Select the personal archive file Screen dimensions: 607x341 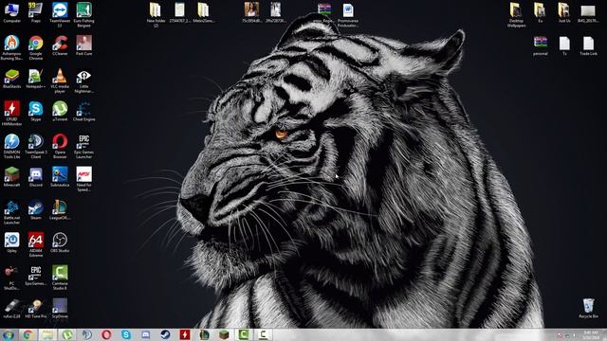(540, 45)
